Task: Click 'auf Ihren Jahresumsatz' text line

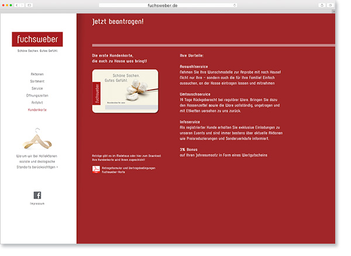Action: 223,155
